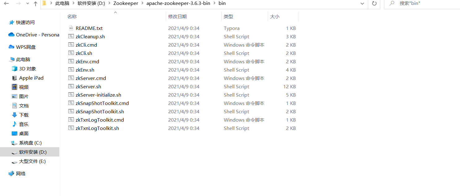
Task: Select the zkServer.sh file name
Action: pos(88,86)
